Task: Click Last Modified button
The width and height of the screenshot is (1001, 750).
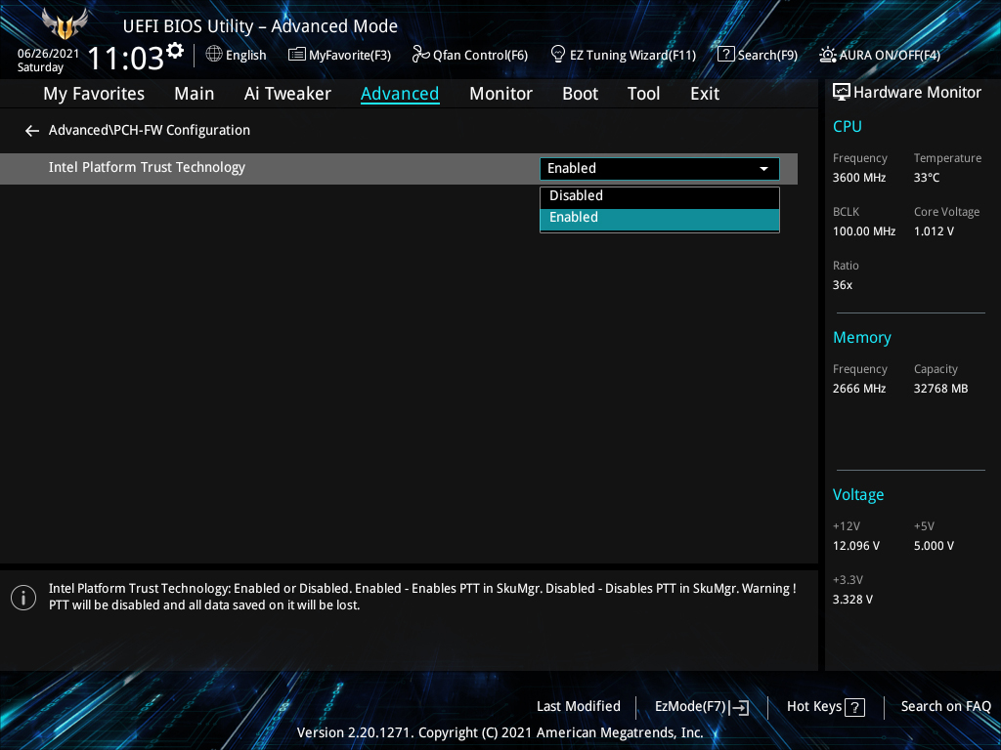Action: [579, 707]
